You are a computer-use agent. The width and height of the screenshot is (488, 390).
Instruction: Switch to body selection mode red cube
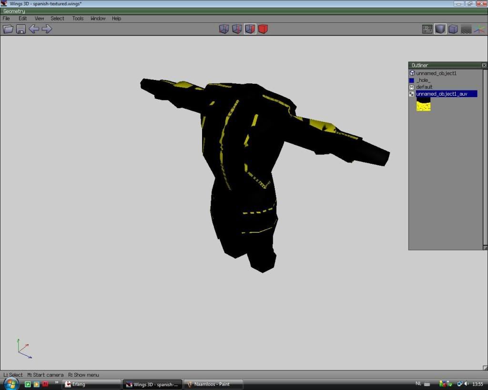(263, 29)
